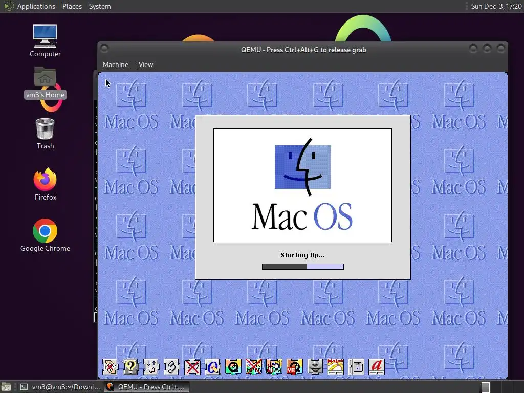Click the disabled file sharing extension icon
Image resolution: width=524 pixels, height=393 pixels.
coord(110,366)
